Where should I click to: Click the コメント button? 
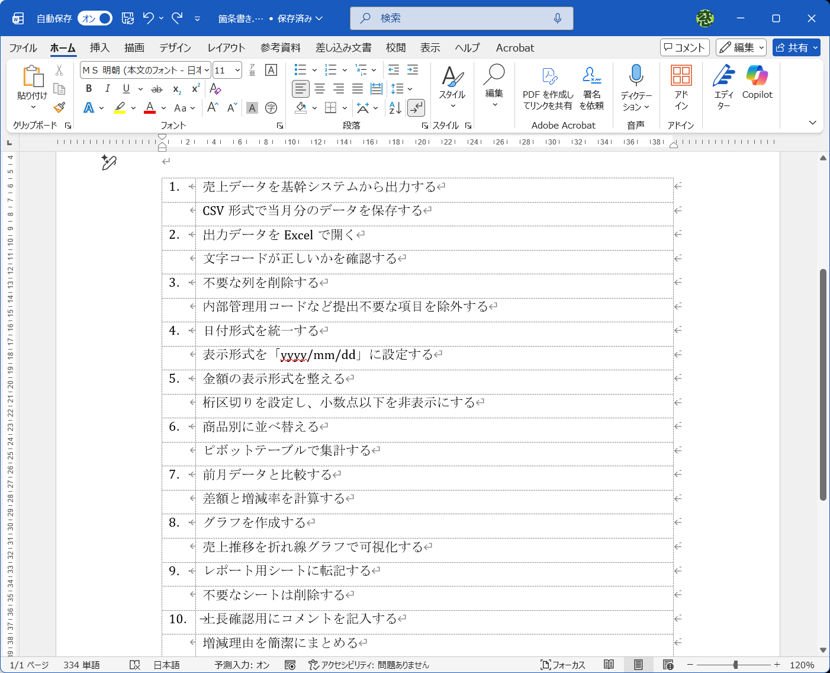684,47
